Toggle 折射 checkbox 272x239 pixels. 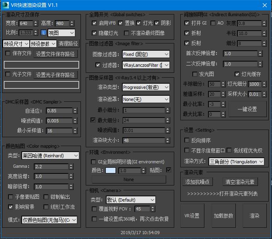187,33
